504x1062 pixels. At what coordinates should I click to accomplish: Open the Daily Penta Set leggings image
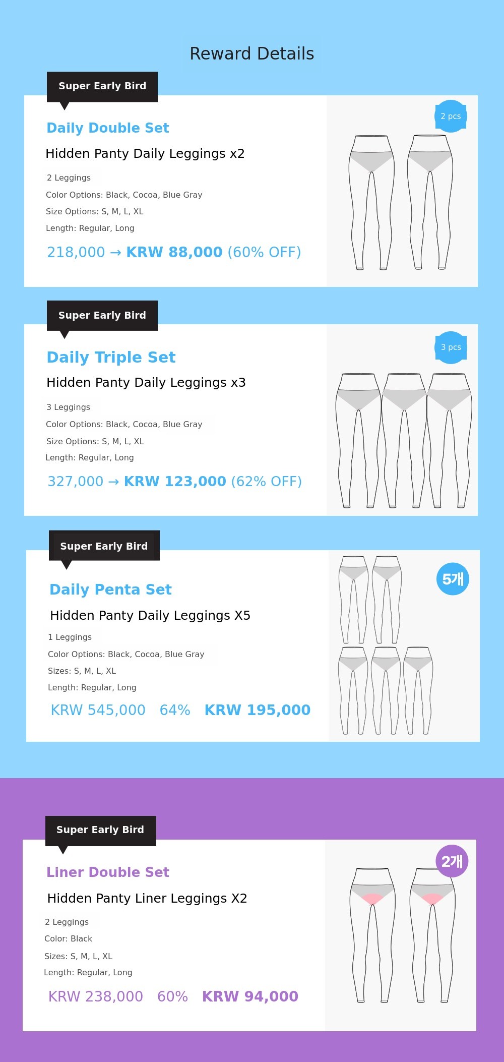[x=386, y=645]
